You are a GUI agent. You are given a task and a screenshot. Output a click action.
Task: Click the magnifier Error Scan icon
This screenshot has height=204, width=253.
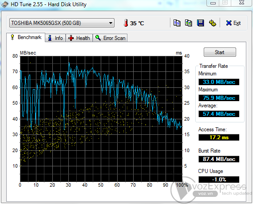(x=98, y=38)
